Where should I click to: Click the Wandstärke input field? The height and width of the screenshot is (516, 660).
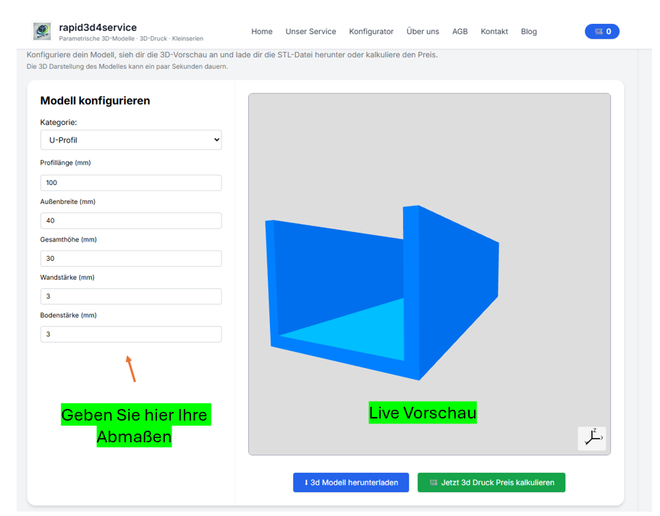pos(131,296)
